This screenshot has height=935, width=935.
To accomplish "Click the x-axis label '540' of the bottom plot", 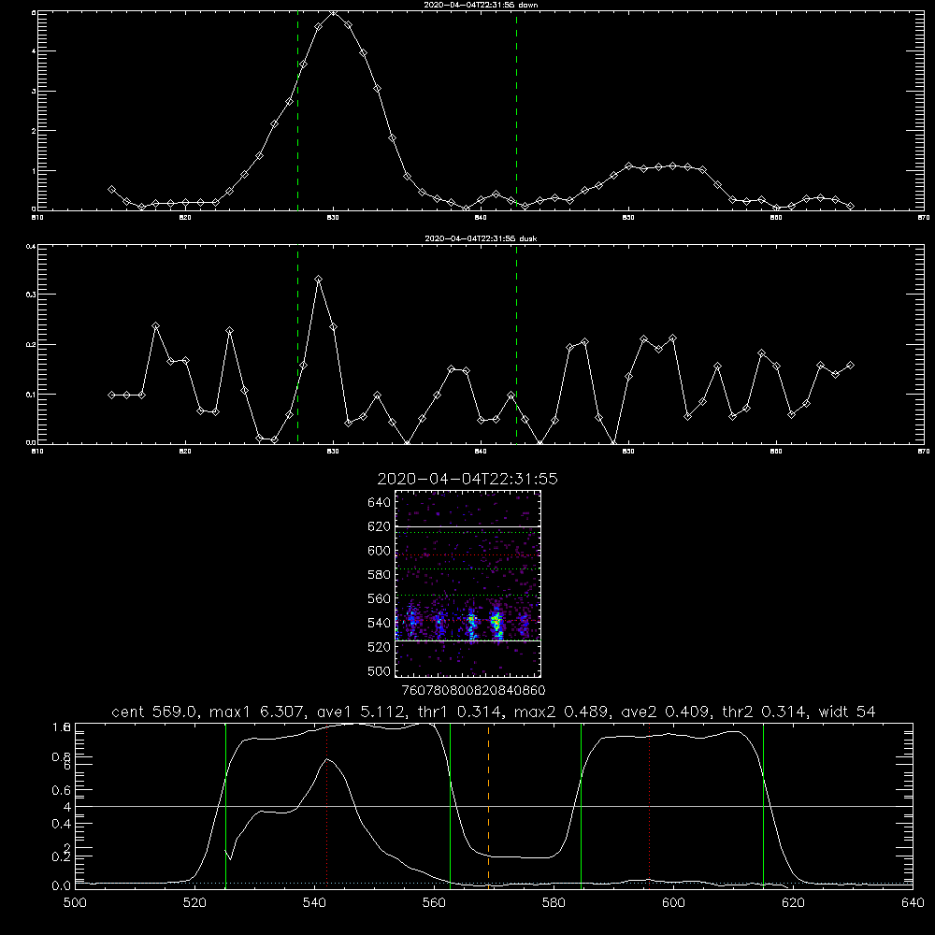I will pos(314,903).
